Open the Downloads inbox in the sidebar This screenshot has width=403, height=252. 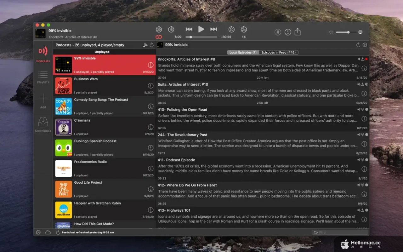(x=43, y=124)
